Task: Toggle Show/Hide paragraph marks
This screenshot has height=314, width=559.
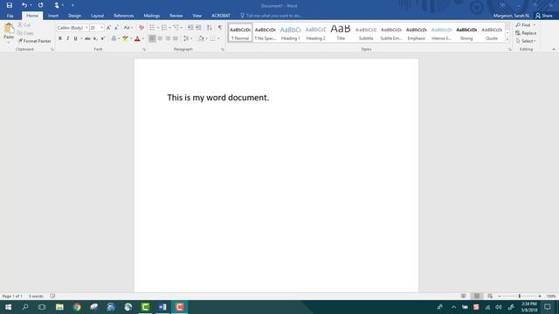Action: coord(220,28)
